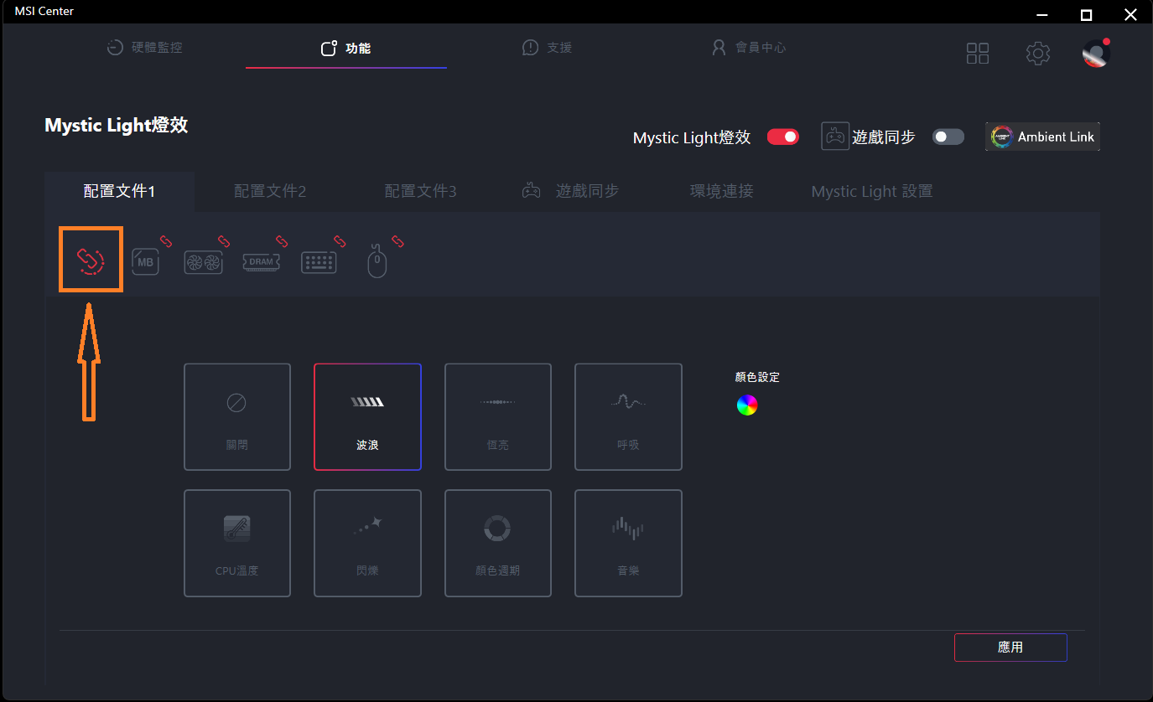Open the 環境連接 tab

[x=721, y=191]
